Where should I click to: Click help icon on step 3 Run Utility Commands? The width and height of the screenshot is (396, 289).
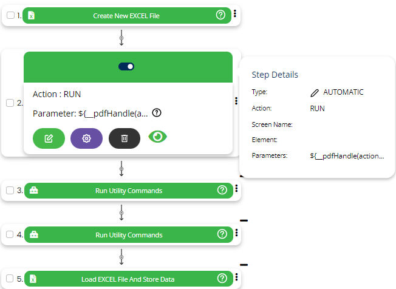pyautogui.click(x=222, y=190)
